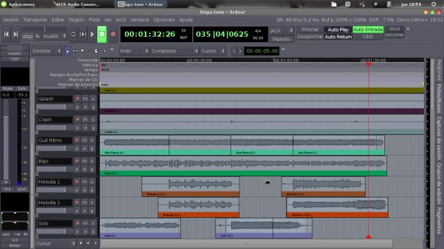Screen dimensions: 444x249
Task: Open the Ventana menu
Action: tap(139, 20)
